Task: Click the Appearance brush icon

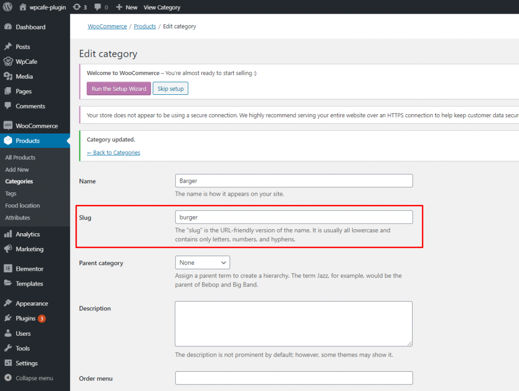Action: (8, 303)
